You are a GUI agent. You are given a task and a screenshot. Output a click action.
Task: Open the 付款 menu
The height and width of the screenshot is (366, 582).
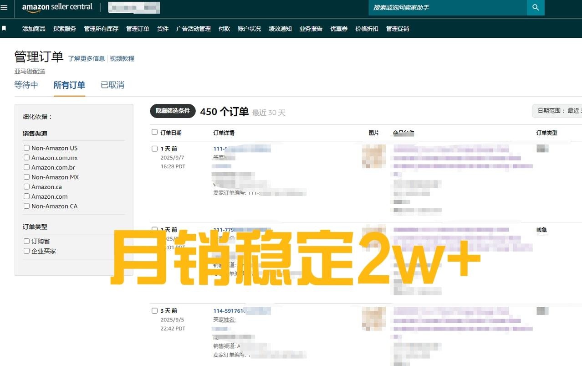224,29
